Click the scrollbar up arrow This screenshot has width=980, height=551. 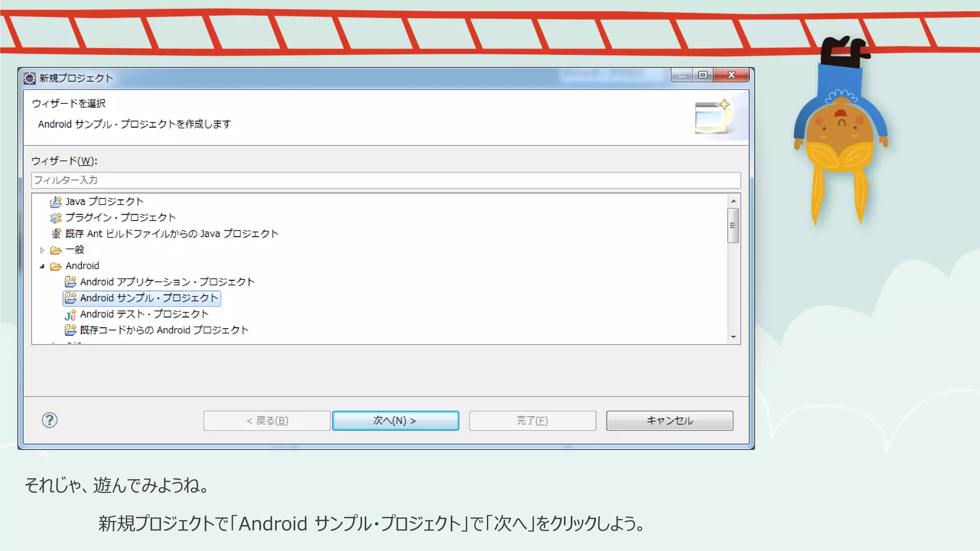(733, 201)
